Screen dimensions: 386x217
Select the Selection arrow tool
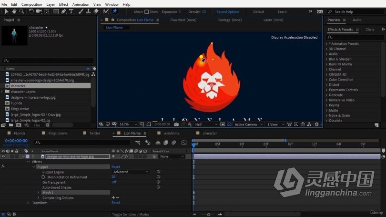[6, 11]
